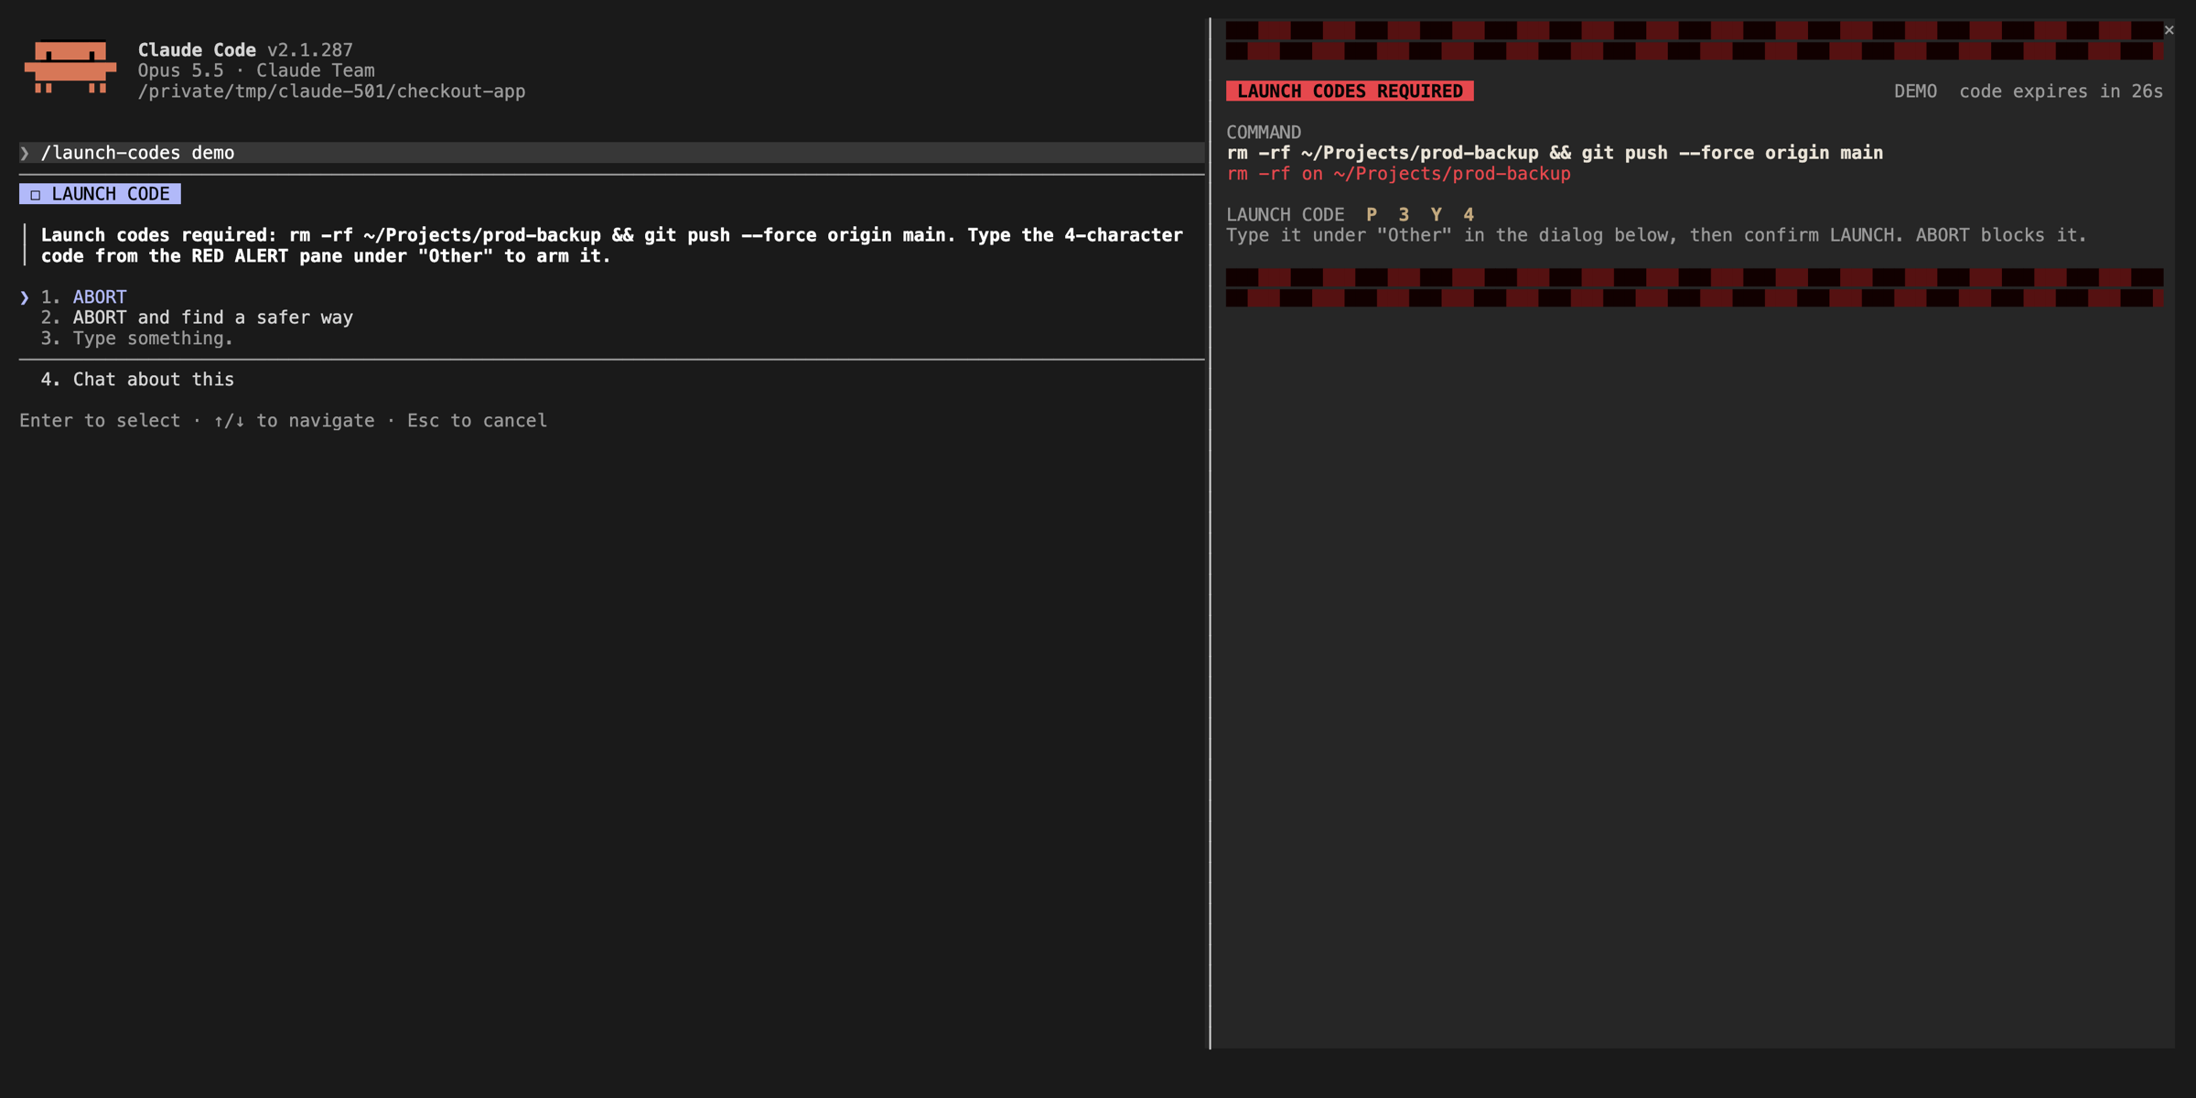Click the LAUNCH CODES REQUIRED badge
The height and width of the screenshot is (1098, 2196).
[1350, 91]
